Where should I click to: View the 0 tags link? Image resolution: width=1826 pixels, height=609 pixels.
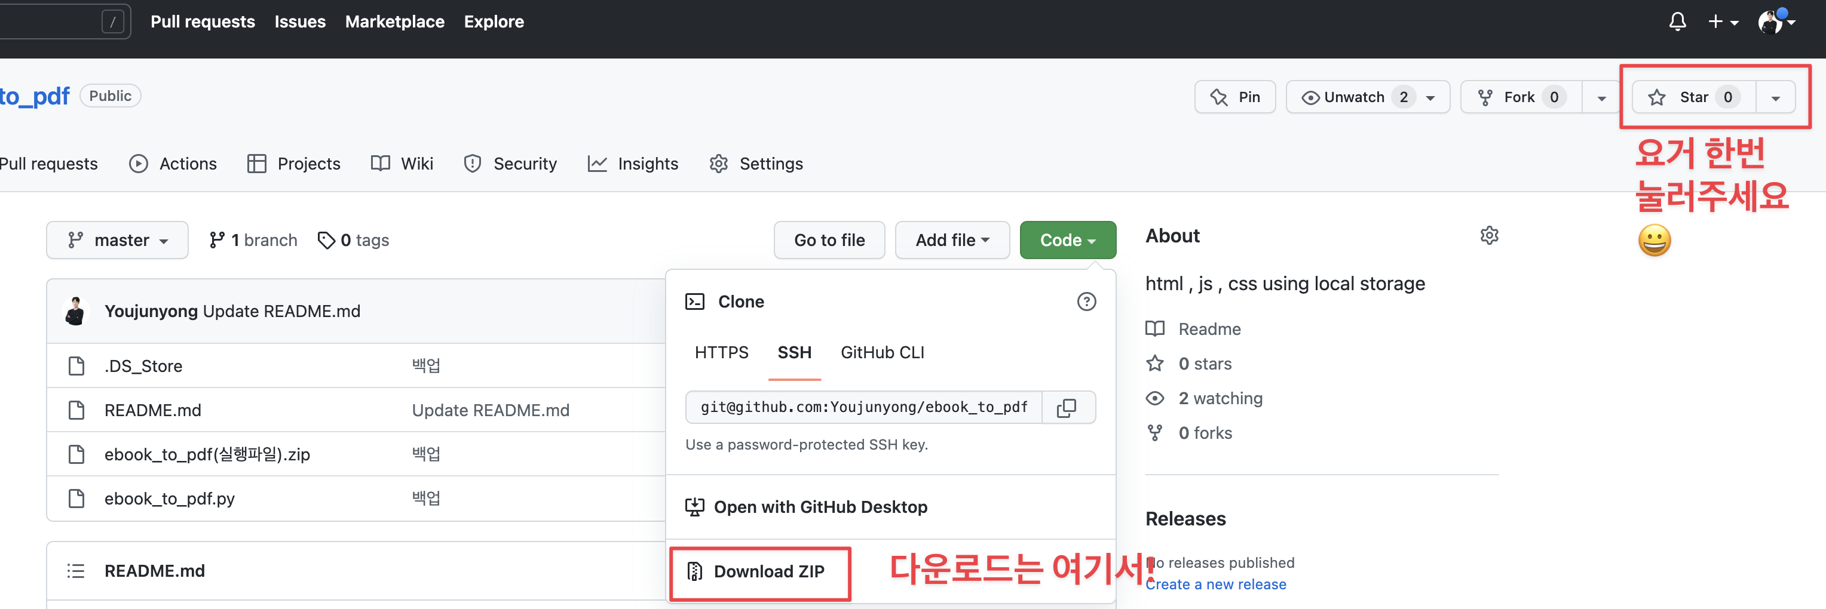coord(353,240)
